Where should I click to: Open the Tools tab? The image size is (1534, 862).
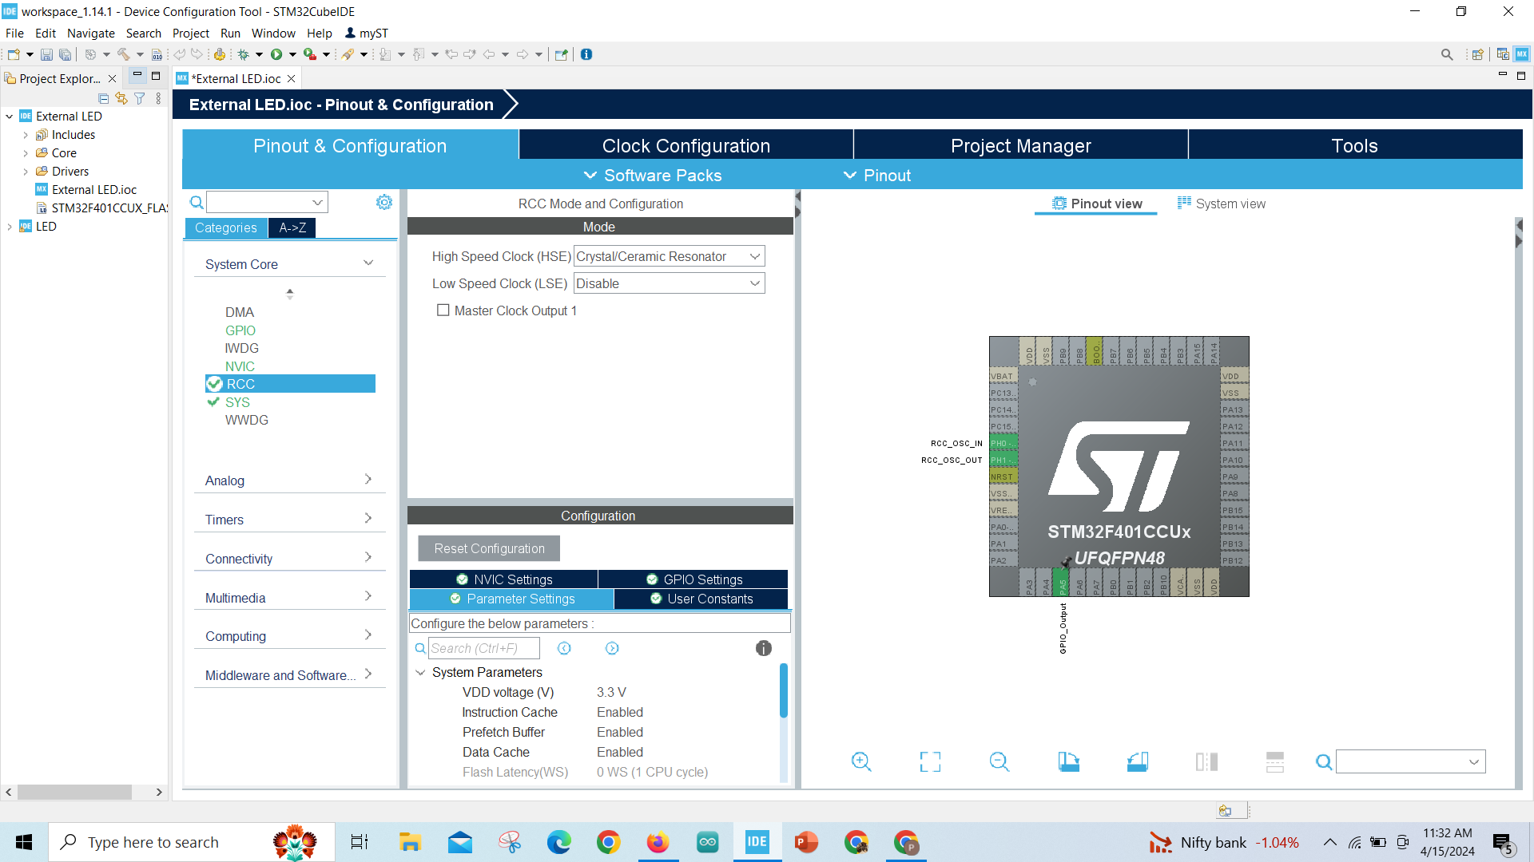(1354, 146)
